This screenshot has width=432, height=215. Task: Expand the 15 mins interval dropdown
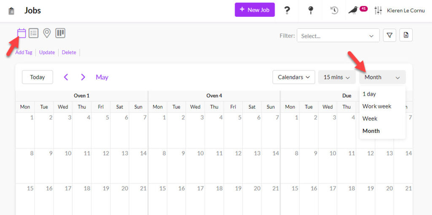coord(337,77)
